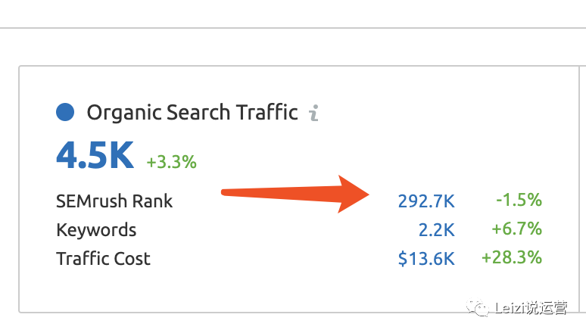Click the red arrow annotation
The height and width of the screenshot is (333, 586).
(295, 194)
